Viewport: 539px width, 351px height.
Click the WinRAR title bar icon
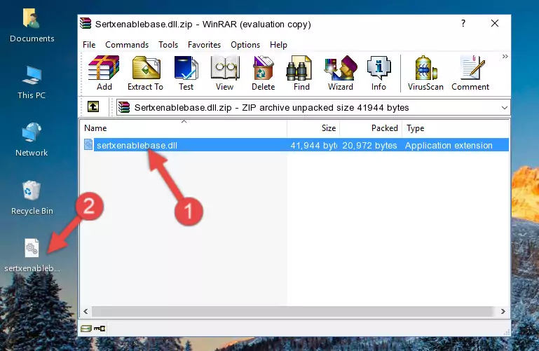pos(86,24)
